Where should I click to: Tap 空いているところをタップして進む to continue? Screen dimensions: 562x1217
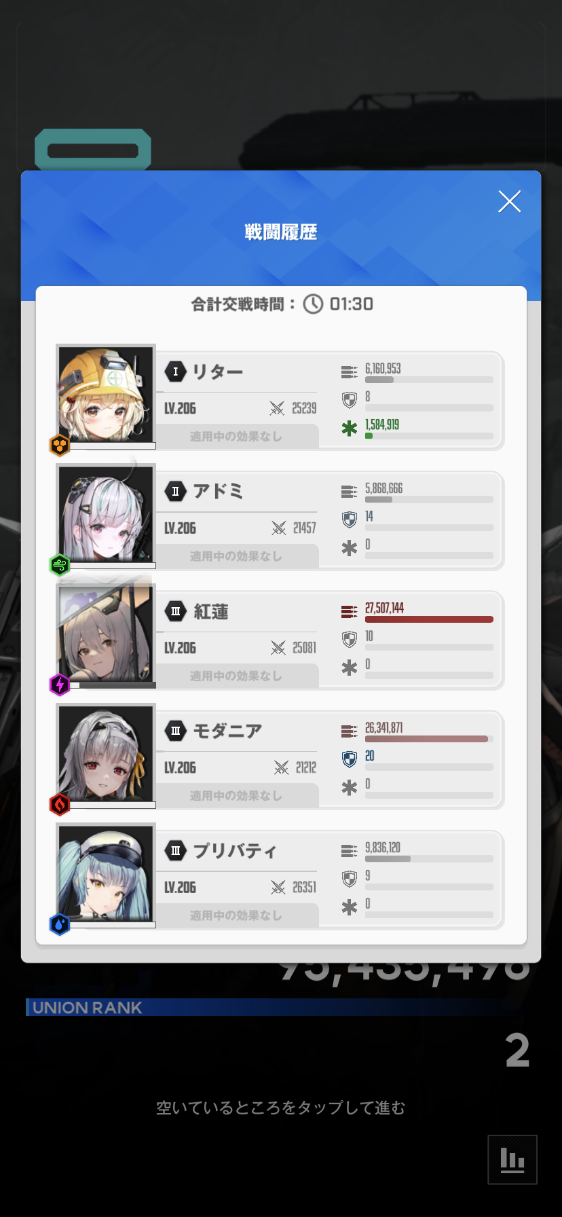point(281,1108)
